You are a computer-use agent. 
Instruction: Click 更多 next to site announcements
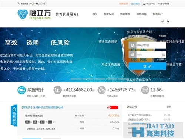(x=169, y=107)
